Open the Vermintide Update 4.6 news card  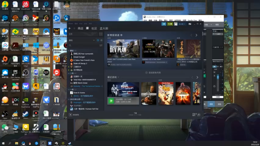coord(158,48)
